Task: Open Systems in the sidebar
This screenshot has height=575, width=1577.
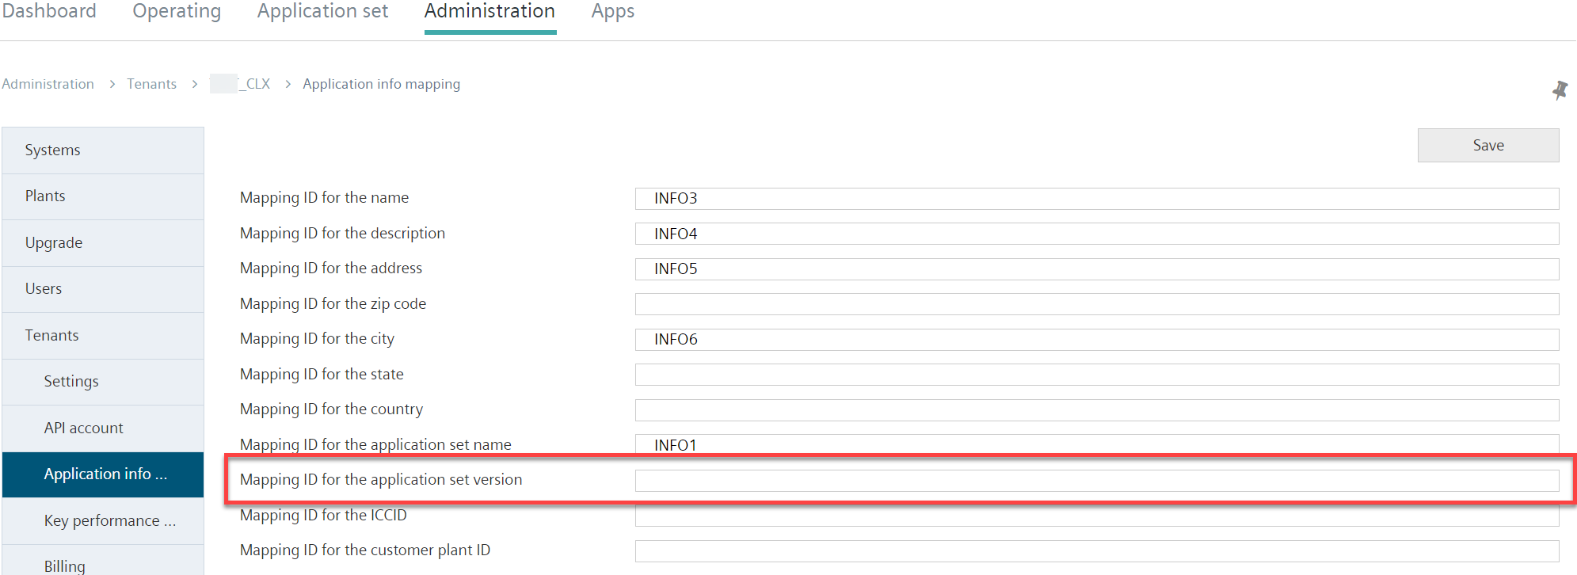Action: coord(103,150)
